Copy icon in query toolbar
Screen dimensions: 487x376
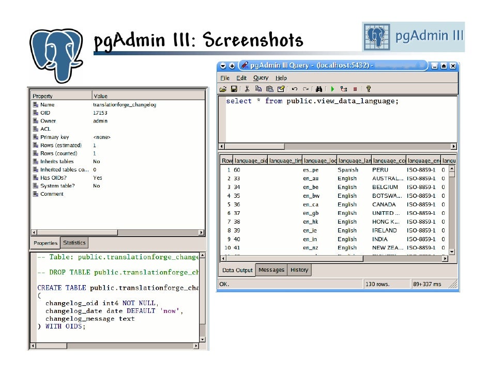[258, 89]
